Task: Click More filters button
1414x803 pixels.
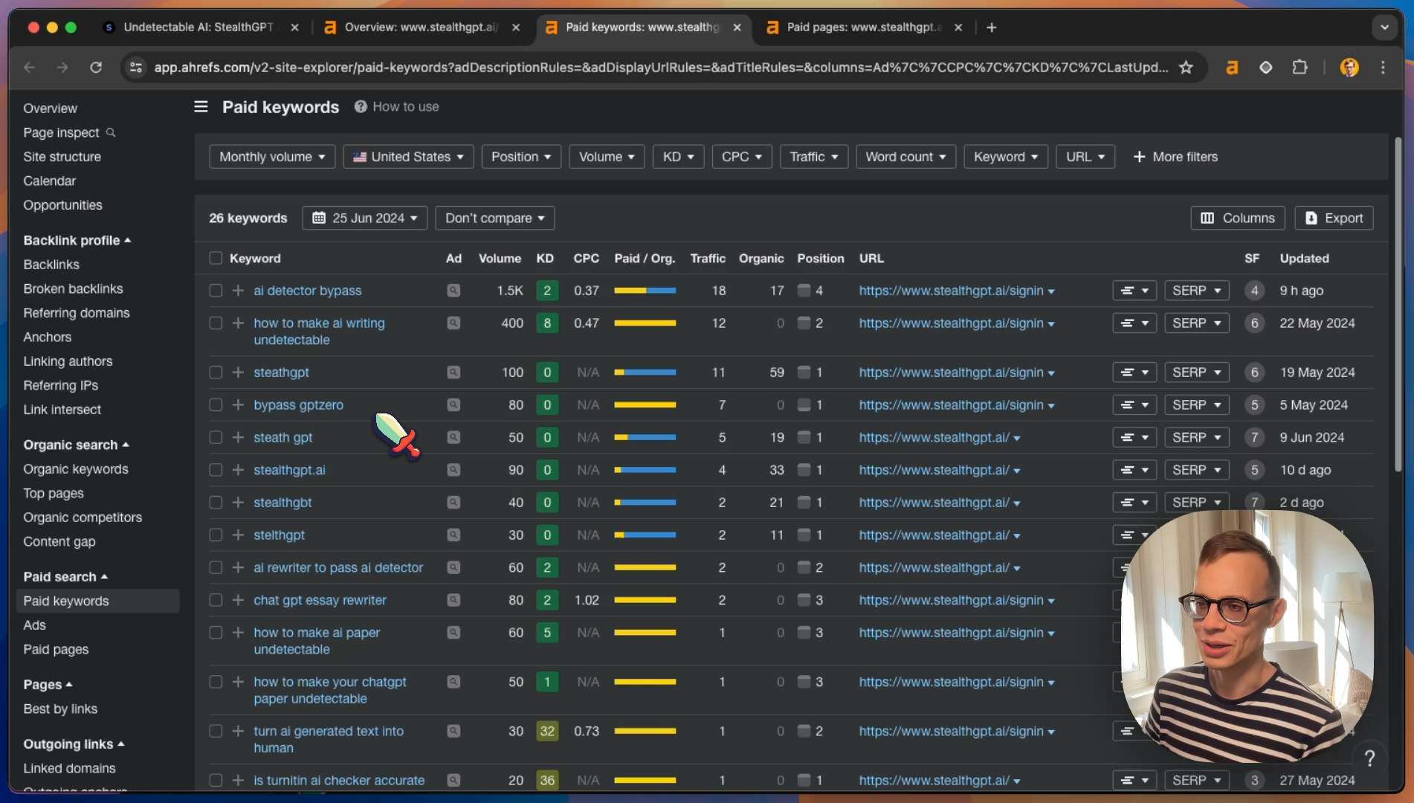Action: pos(1175,157)
